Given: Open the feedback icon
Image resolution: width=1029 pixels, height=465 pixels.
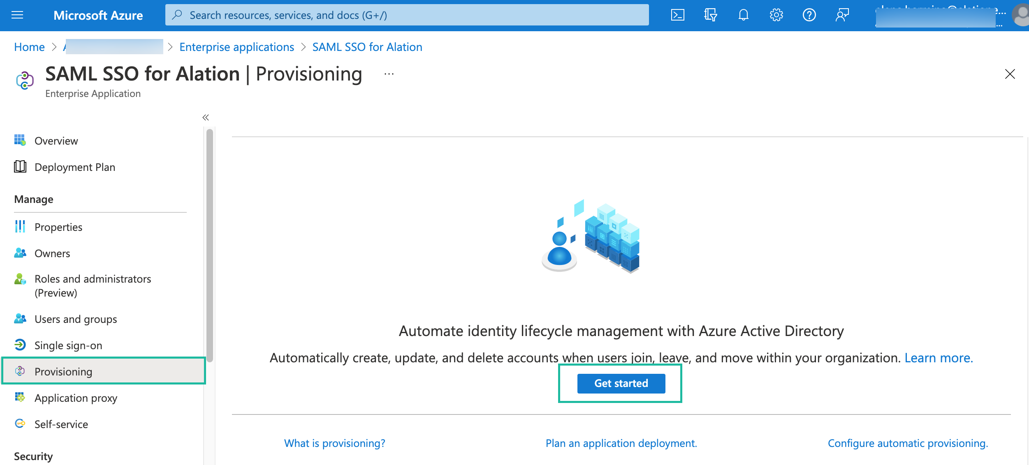Looking at the screenshot, I should pos(842,15).
